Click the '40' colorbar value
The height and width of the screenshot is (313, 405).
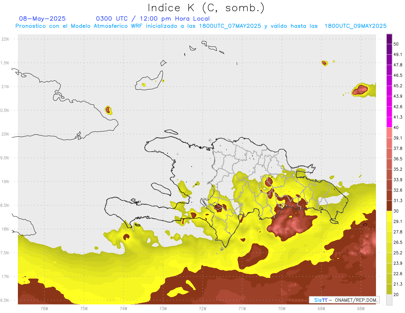click(396, 128)
